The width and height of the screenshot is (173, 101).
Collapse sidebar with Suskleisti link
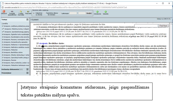35,20
